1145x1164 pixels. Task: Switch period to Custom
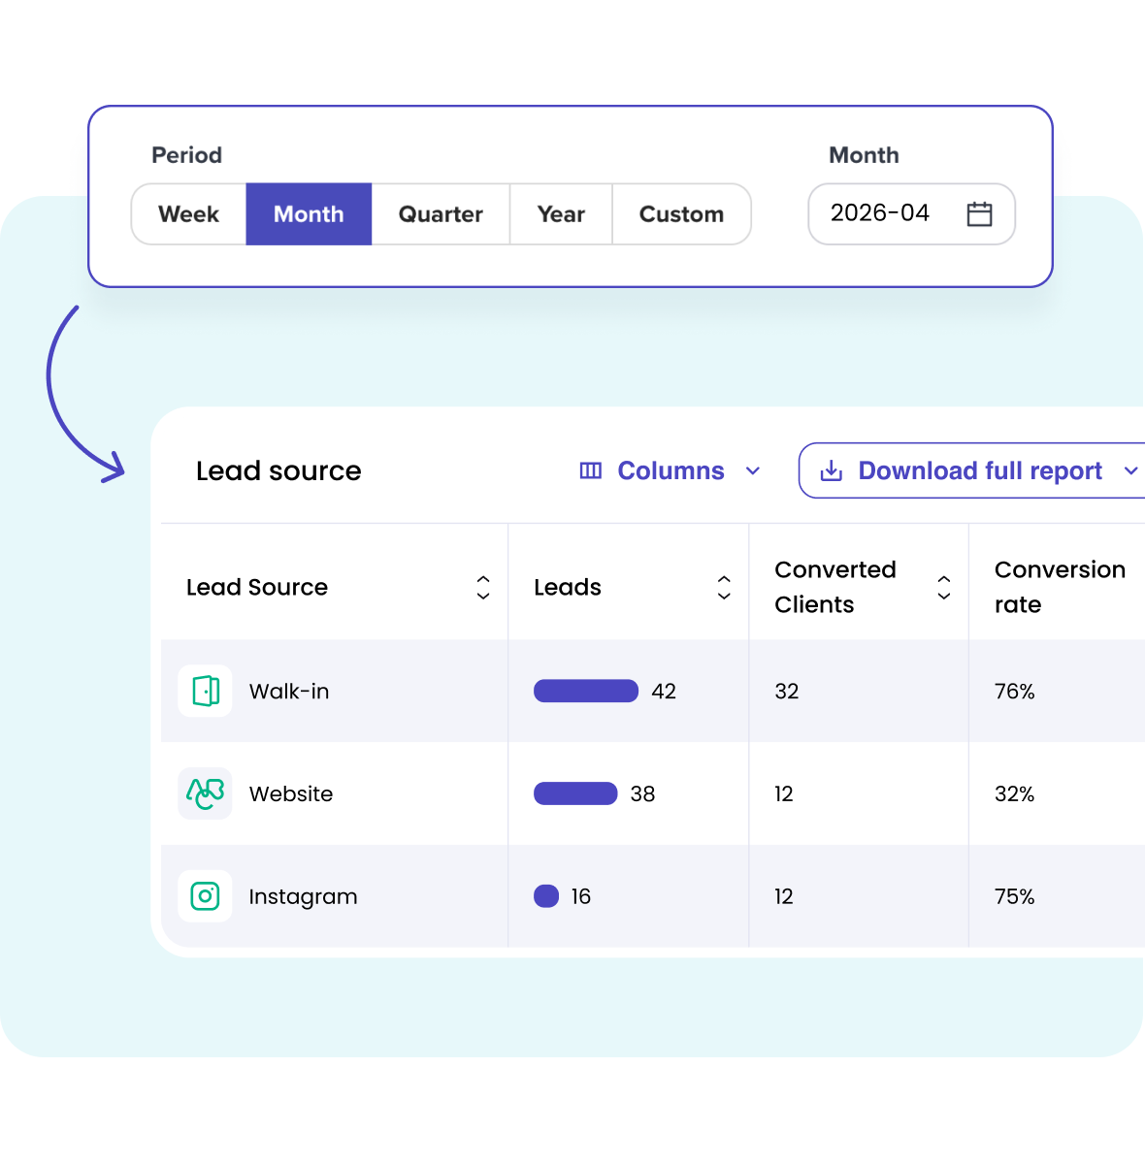[681, 214]
